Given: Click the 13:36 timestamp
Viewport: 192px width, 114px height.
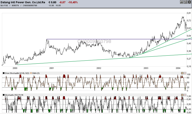Looking at the screenshot, I should click(51, 6).
